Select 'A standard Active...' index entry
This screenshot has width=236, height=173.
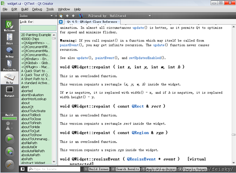(x=36, y=83)
